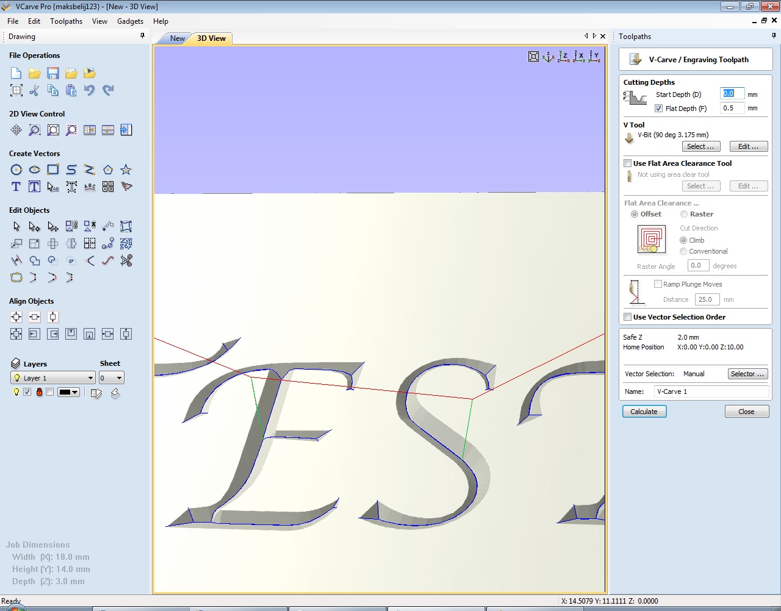
Task: Select the Draw Polygon tool
Action: tap(108, 170)
